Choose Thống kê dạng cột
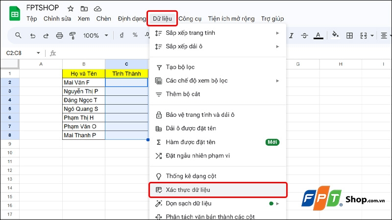392x220 pixels. pyautogui.click(x=218, y=176)
